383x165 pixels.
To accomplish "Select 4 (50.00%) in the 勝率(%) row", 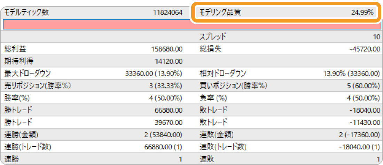I will point(166,98).
